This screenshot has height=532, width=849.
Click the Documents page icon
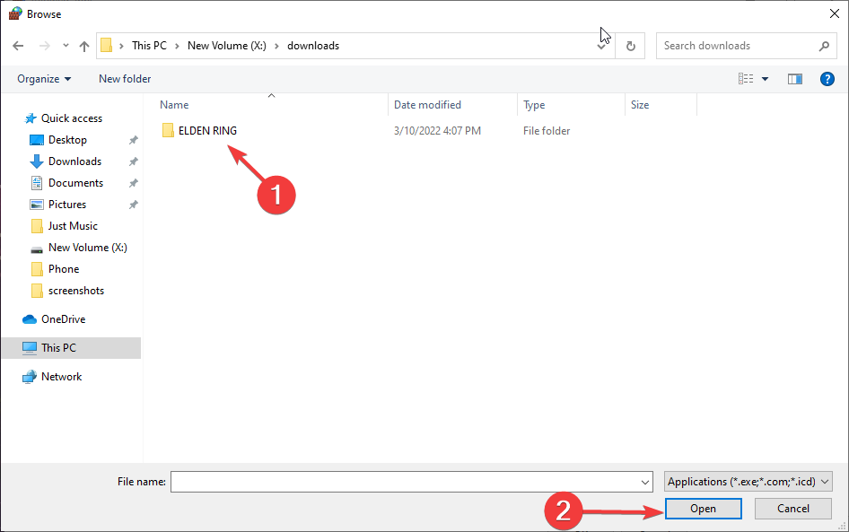pyautogui.click(x=36, y=183)
